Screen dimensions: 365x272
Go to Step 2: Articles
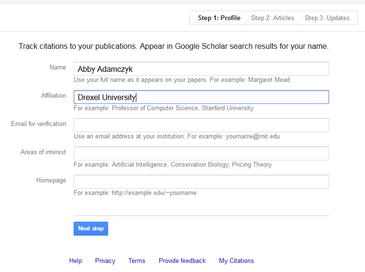[272, 18]
